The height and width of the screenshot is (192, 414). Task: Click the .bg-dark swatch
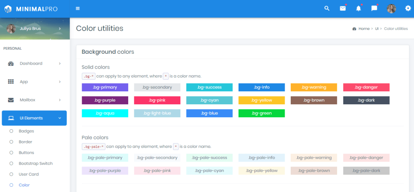(x=366, y=100)
